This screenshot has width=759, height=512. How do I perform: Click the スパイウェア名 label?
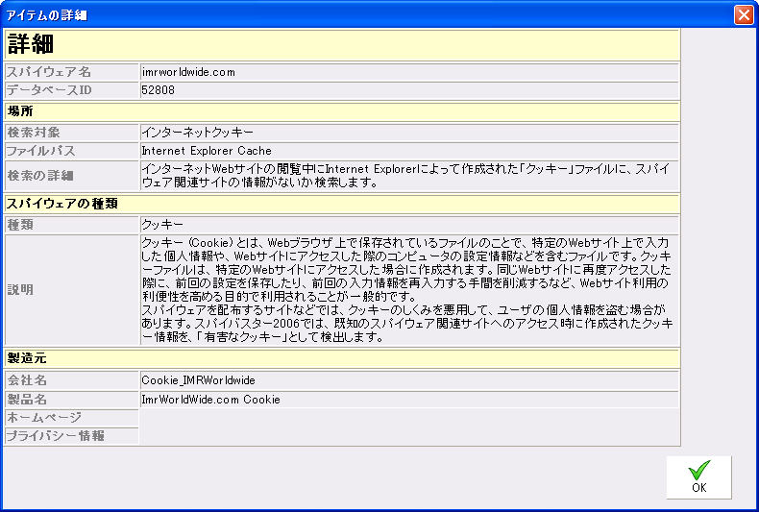pos(48,72)
